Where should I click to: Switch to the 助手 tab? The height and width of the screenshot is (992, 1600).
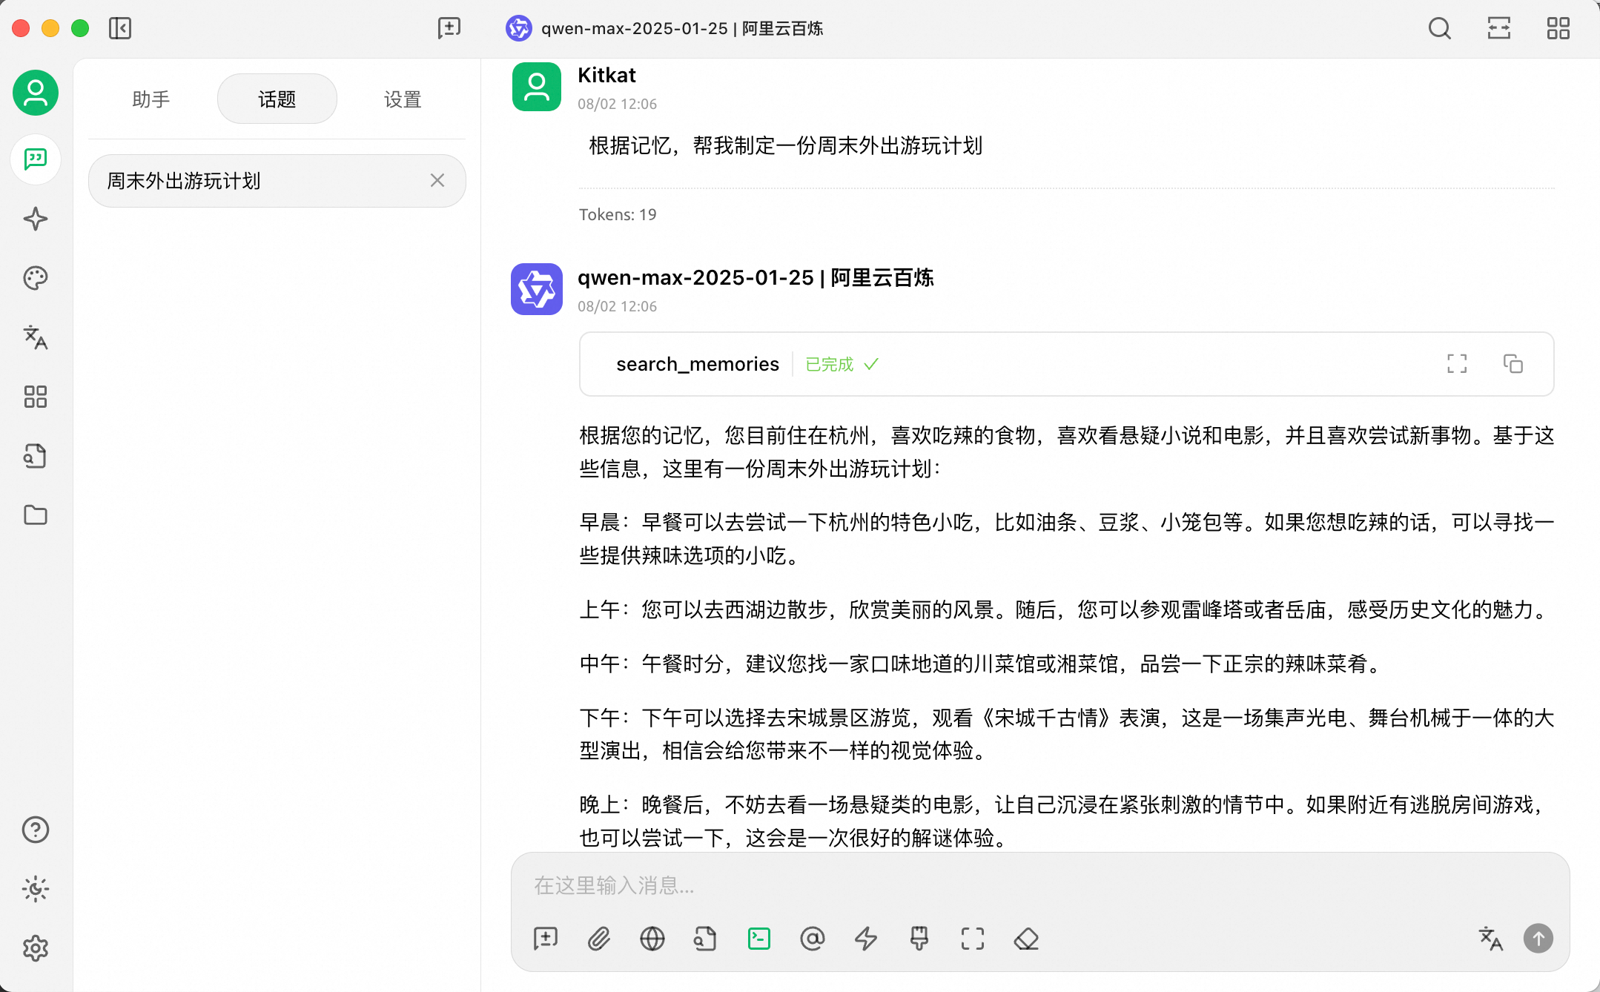pos(151,99)
